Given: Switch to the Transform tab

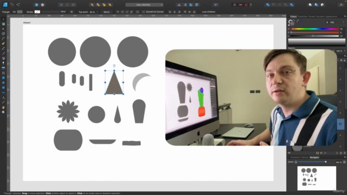Looking at the screenshot, I should tap(295, 157).
